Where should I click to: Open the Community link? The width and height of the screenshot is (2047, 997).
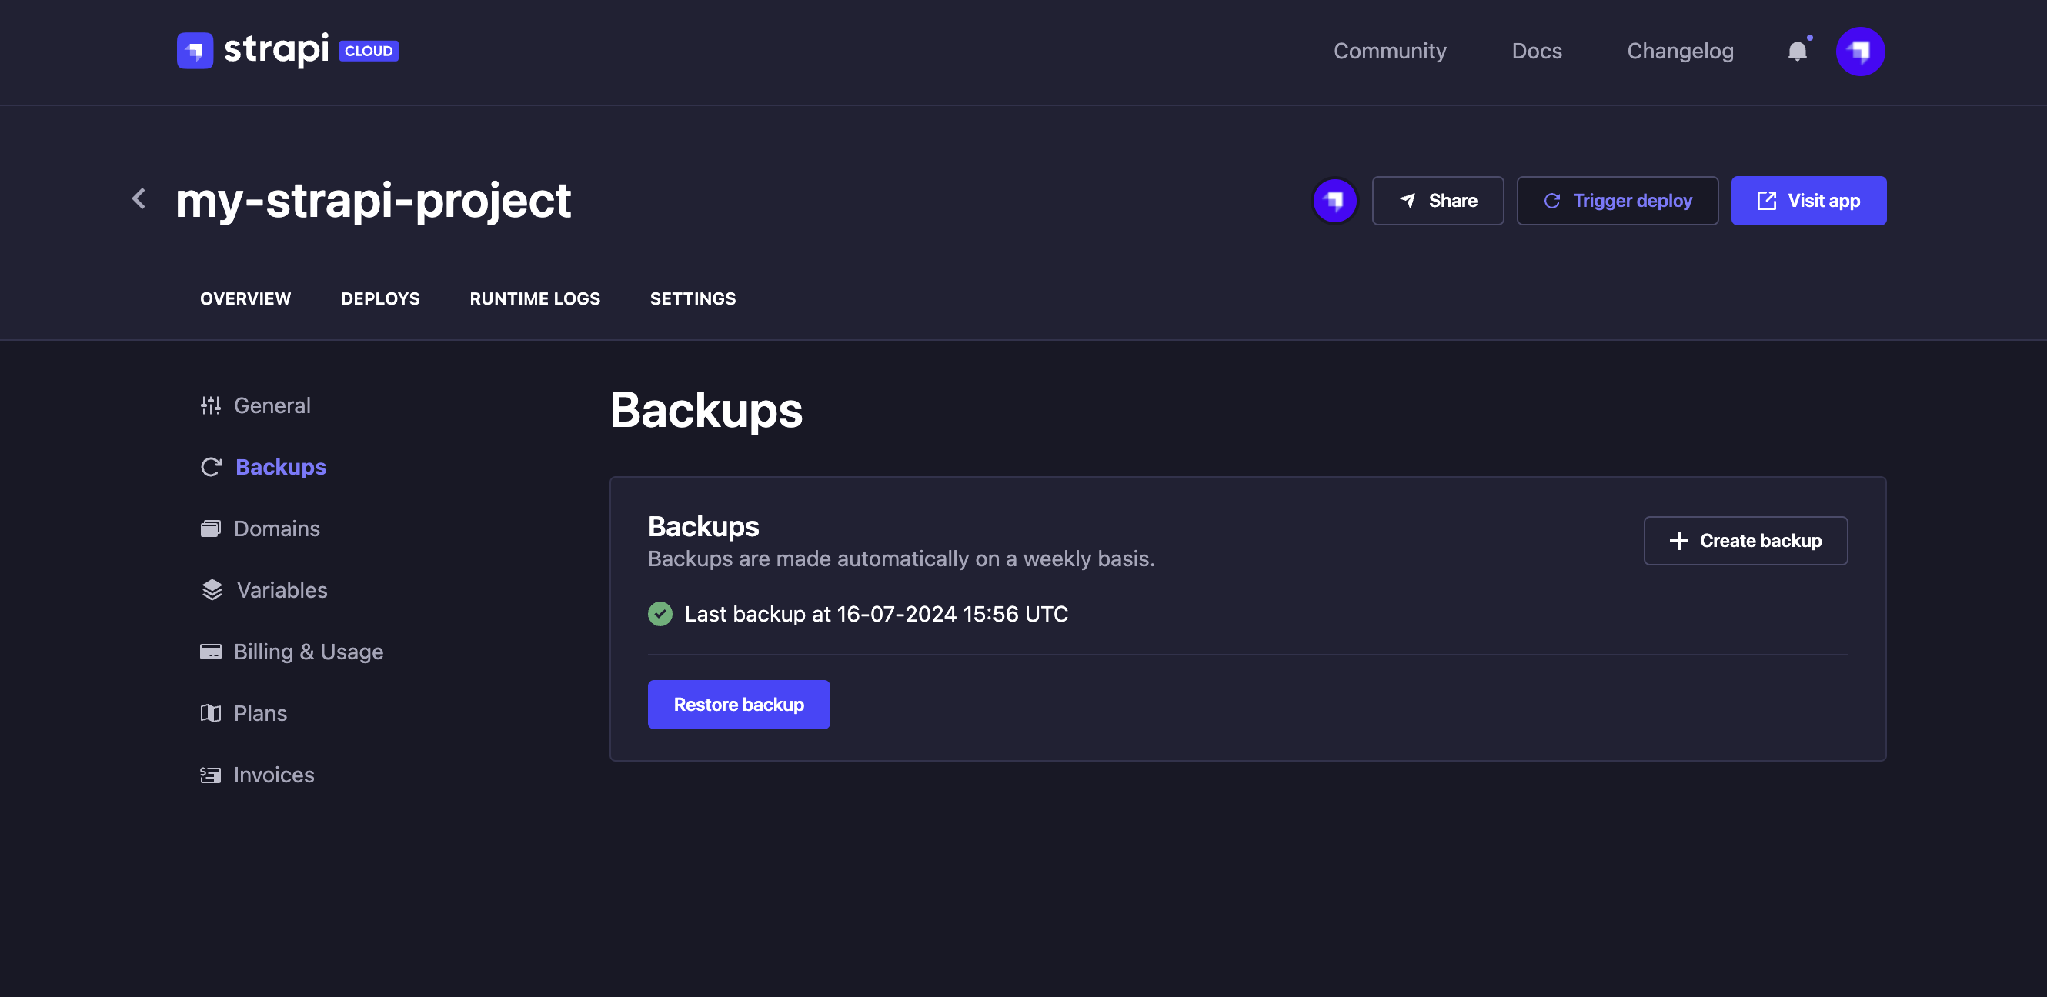tap(1390, 51)
